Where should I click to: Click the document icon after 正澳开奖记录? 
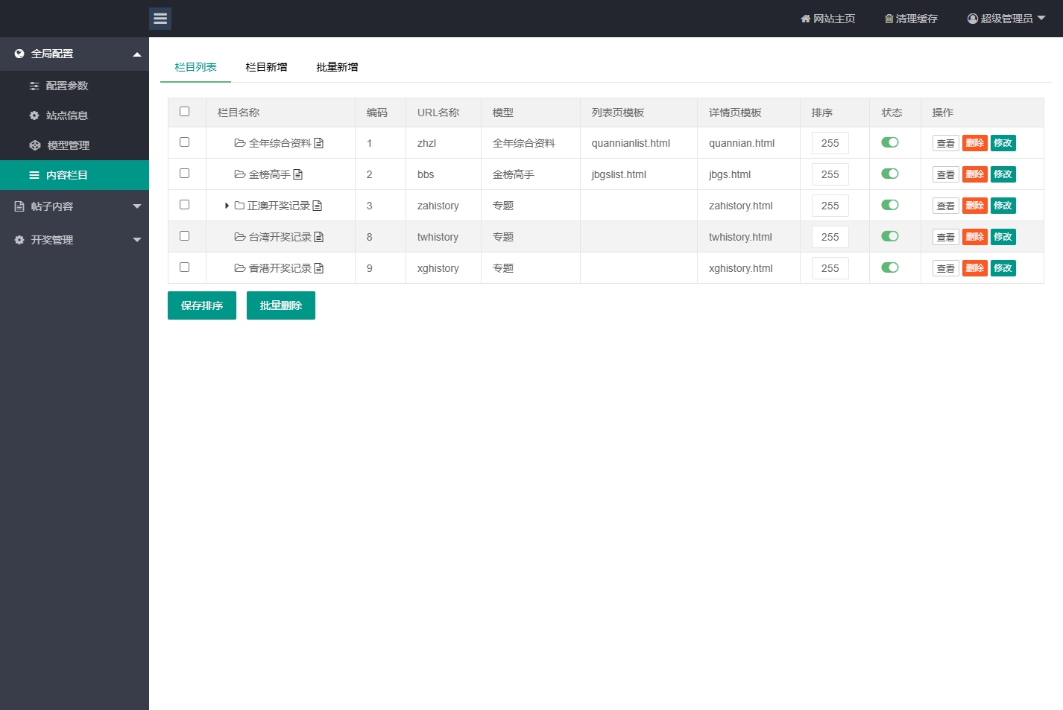click(318, 206)
